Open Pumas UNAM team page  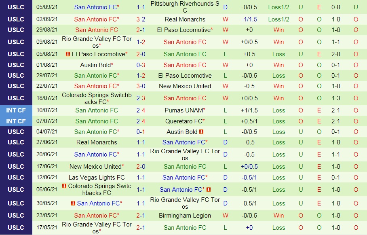(184, 110)
